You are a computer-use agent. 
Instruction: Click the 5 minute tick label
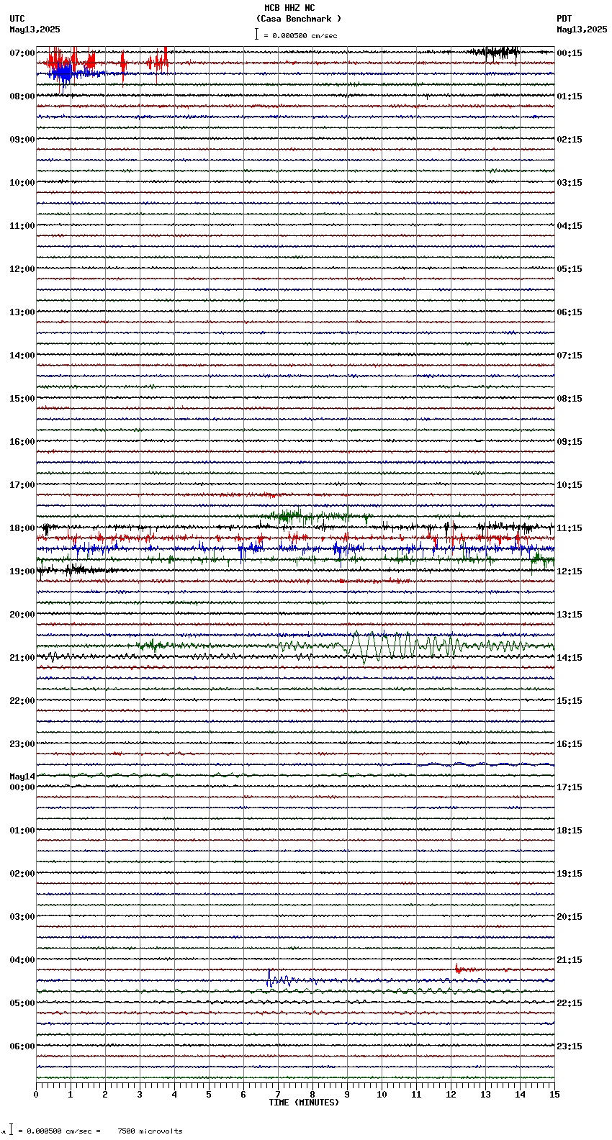(209, 1095)
